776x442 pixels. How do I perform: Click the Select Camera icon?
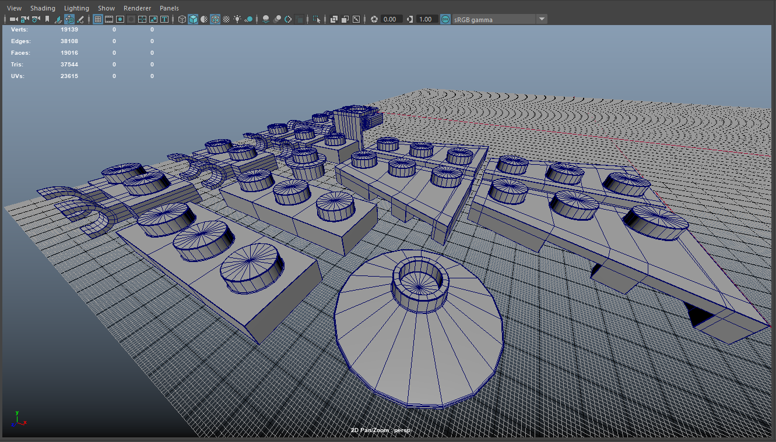click(x=13, y=19)
